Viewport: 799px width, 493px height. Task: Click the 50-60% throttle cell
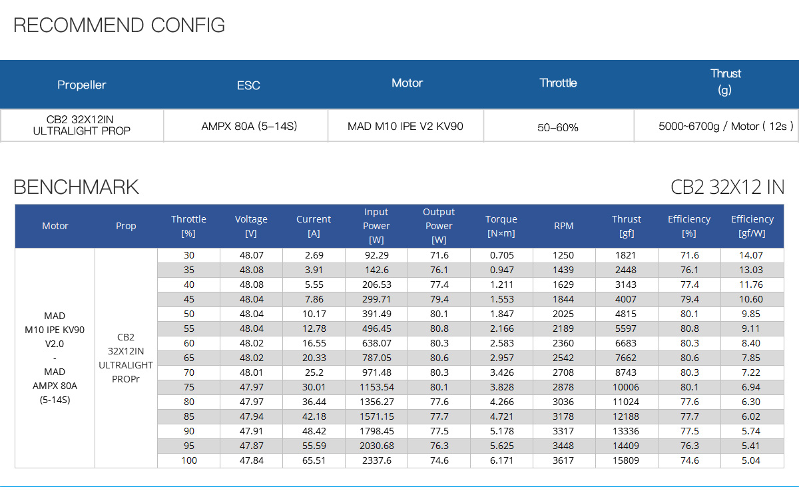[x=558, y=127]
